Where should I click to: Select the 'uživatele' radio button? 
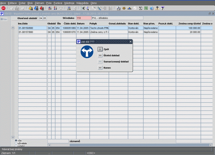16,143
